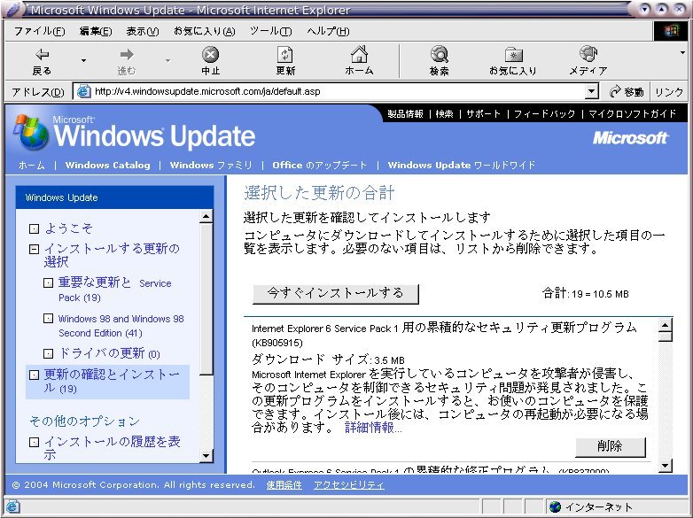Open 重要な更新と Service Pack (19) link
The height and width of the screenshot is (518, 693).
[114, 290]
